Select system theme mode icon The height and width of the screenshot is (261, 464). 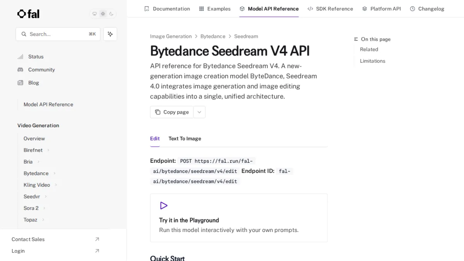(x=94, y=14)
